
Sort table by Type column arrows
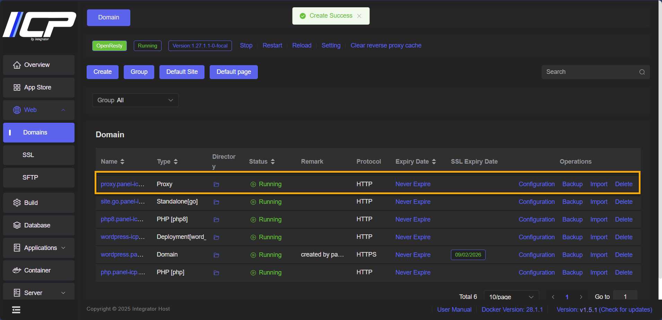pos(176,162)
